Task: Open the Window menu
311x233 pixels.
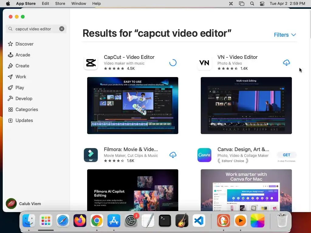Action: point(79,4)
